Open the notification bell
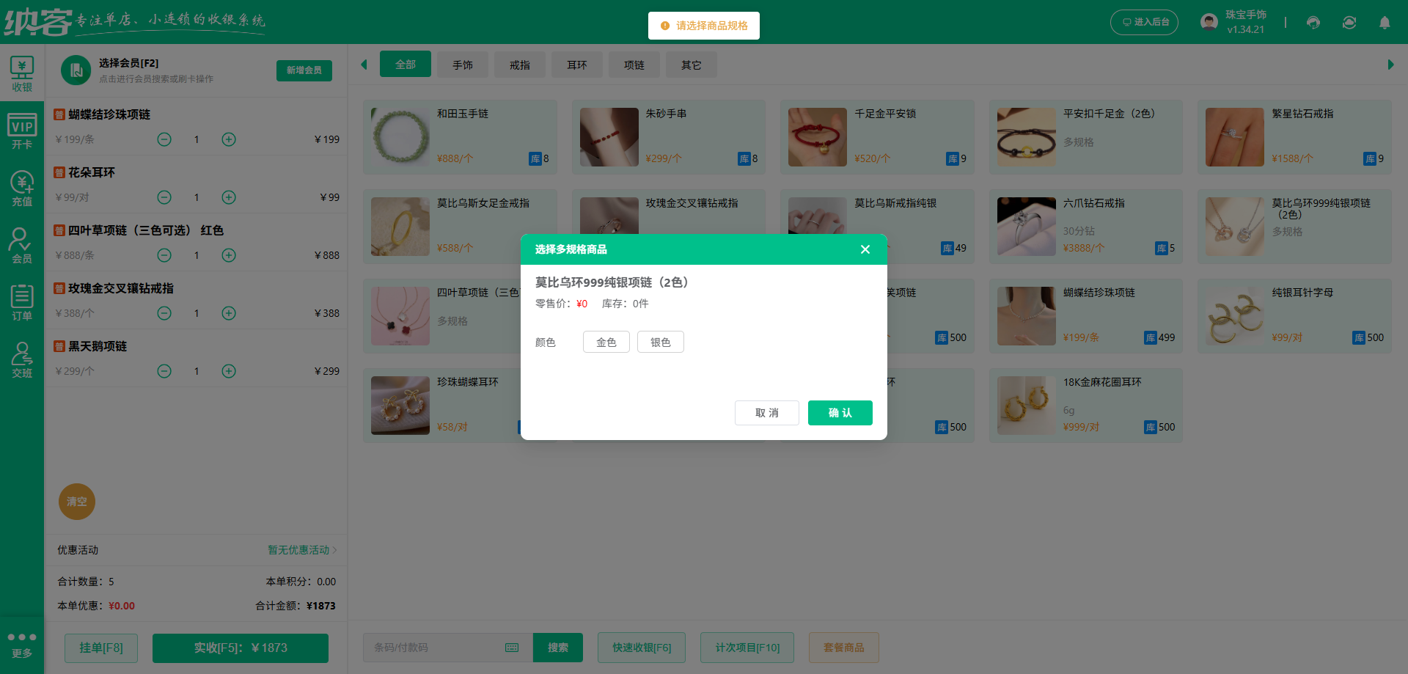Screen dimensions: 1408x674 pyautogui.click(x=1385, y=23)
